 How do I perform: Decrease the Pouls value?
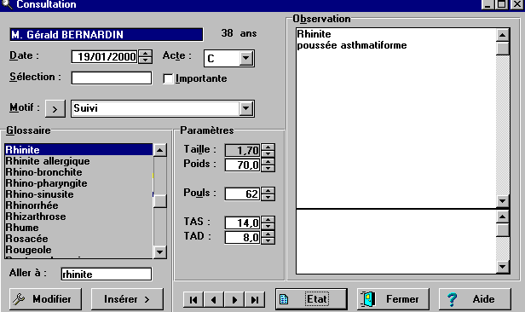268,197
